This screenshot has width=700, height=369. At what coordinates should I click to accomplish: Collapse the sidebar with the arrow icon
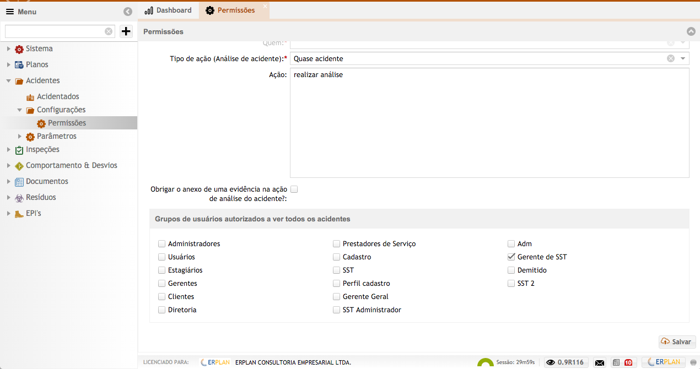[128, 12]
